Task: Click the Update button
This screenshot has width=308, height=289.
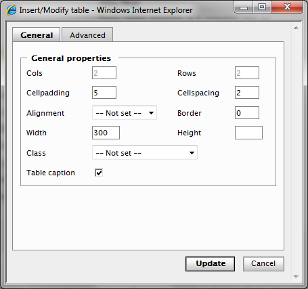Action: point(211,264)
